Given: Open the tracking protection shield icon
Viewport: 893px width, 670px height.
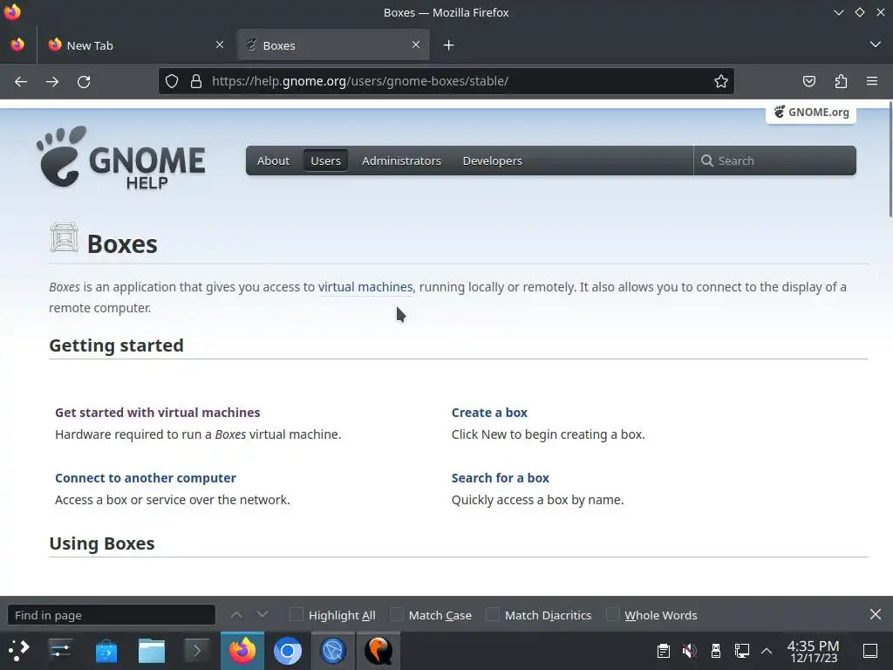Looking at the screenshot, I should 172,81.
